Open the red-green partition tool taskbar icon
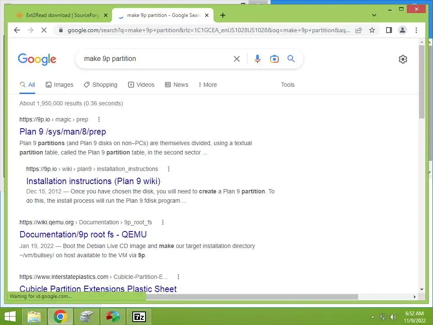The height and width of the screenshot is (325, 433). 113,317
